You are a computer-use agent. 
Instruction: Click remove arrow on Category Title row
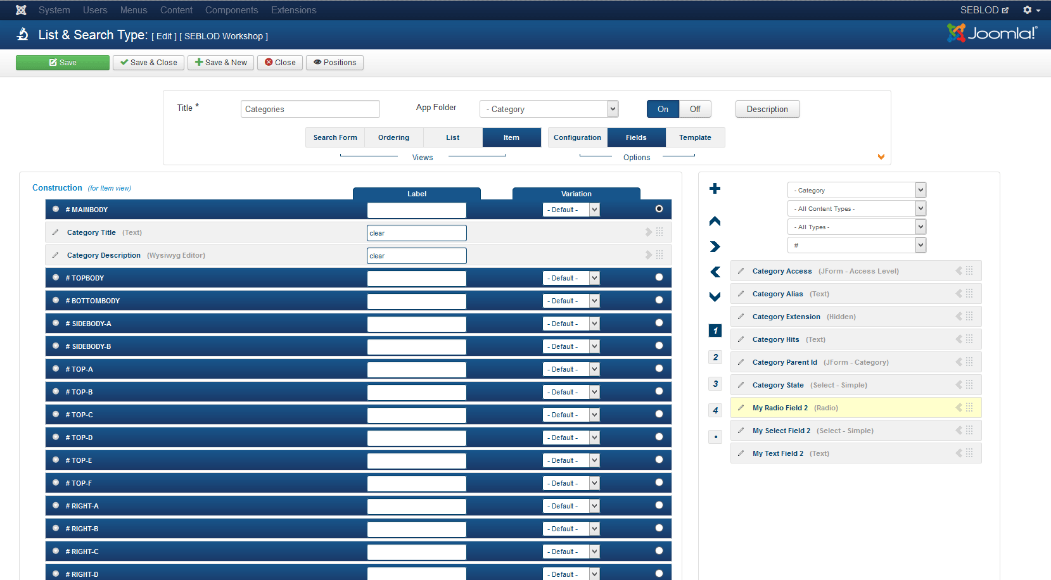pyautogui.click(x=649, y=232)
